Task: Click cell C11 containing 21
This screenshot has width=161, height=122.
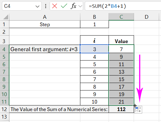Action: tap(121, 102)
